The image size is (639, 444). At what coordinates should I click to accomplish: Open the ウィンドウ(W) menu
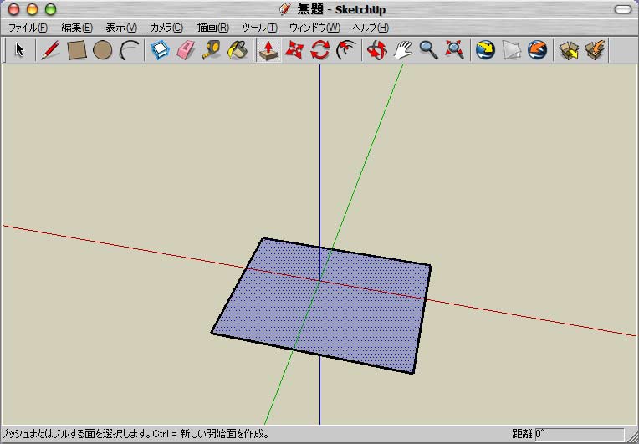click(x=314, y=28)
